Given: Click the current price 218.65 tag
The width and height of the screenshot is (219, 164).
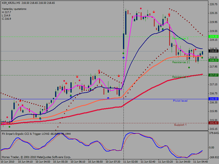Looking at the screenshot, I should pos(214,51).
